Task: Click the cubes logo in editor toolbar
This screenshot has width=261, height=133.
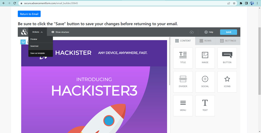Action: (24, 32)
